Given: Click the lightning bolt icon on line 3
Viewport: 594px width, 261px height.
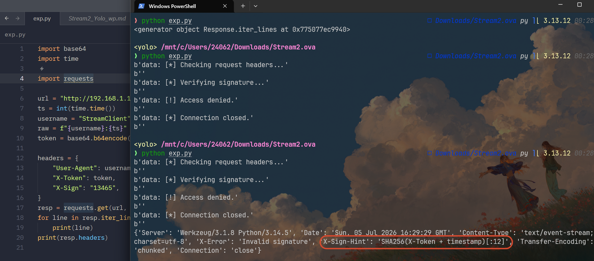Looking at the screenshot, I should coord(42,68).
